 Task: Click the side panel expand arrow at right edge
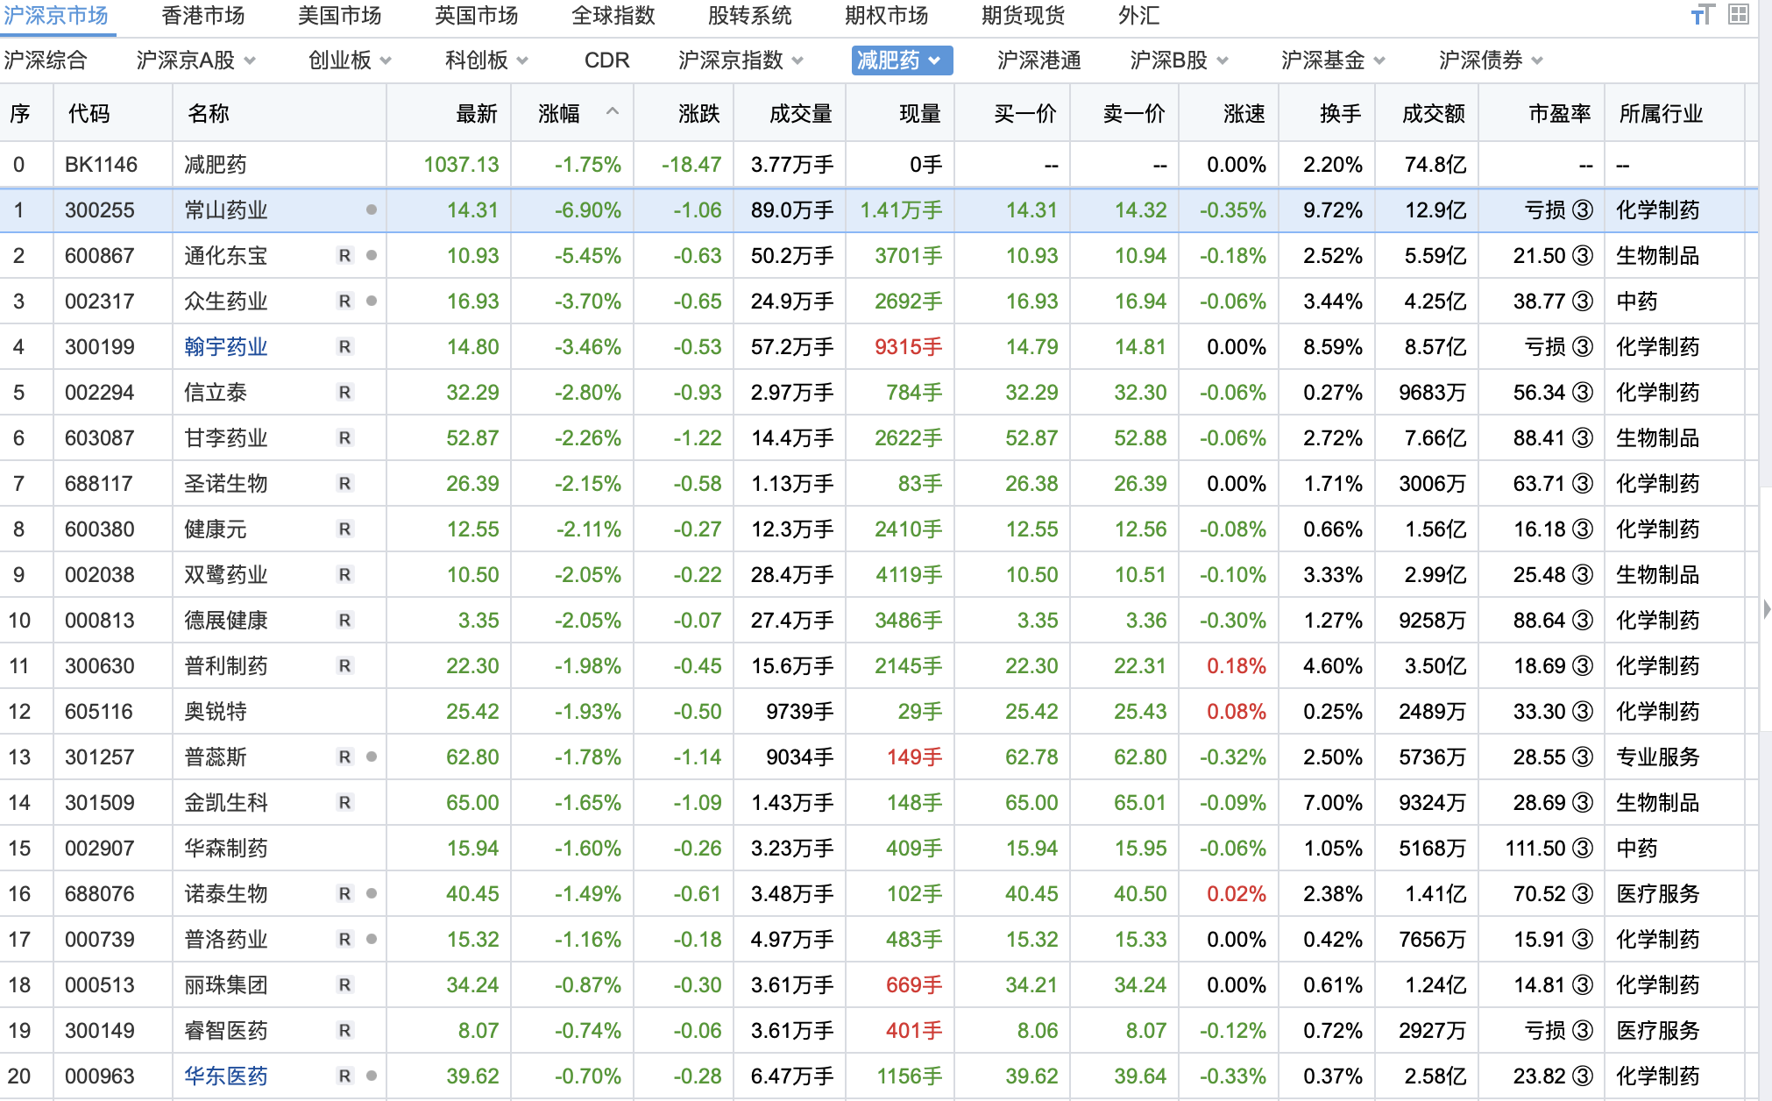point(1766,608)
